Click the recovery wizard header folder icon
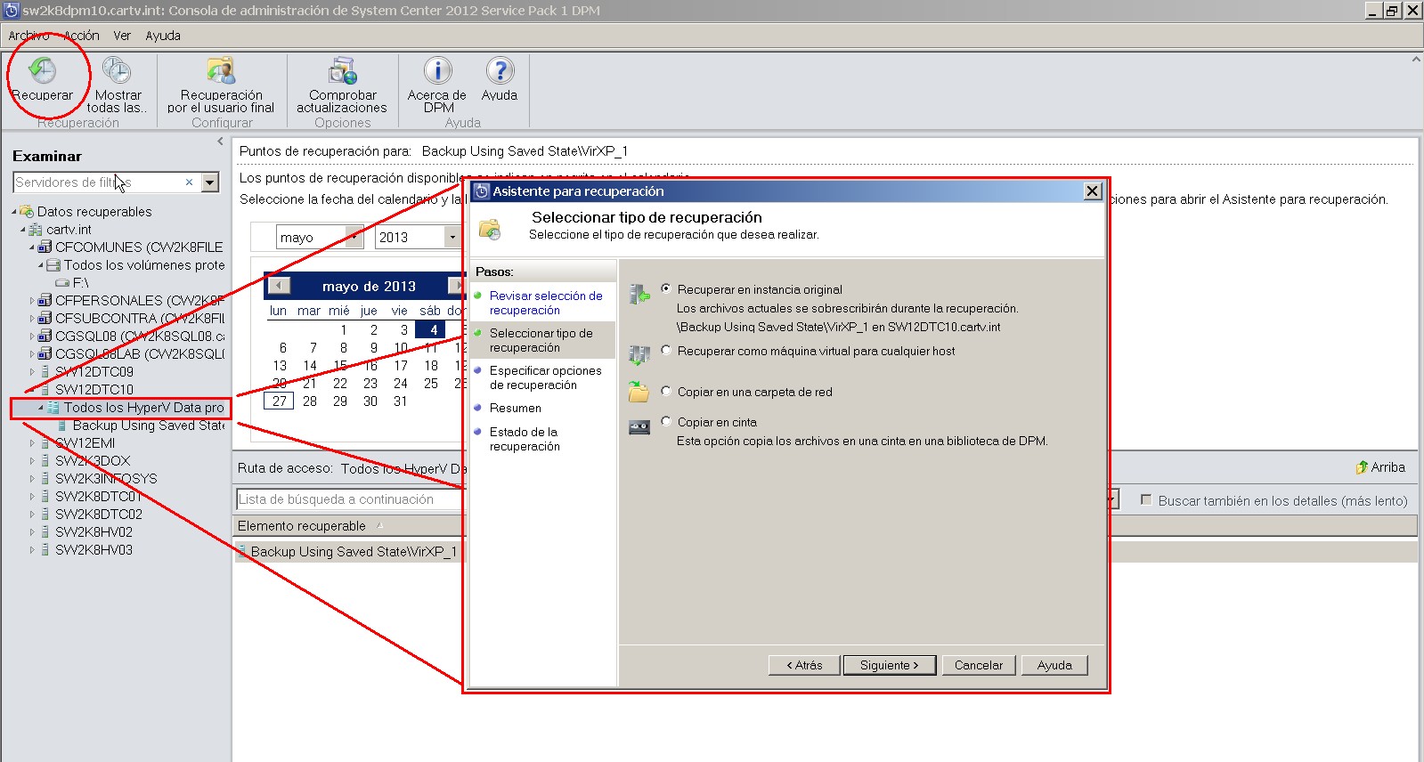The height and width of the screenshot is (762, 1424). [x=490, y=229]
